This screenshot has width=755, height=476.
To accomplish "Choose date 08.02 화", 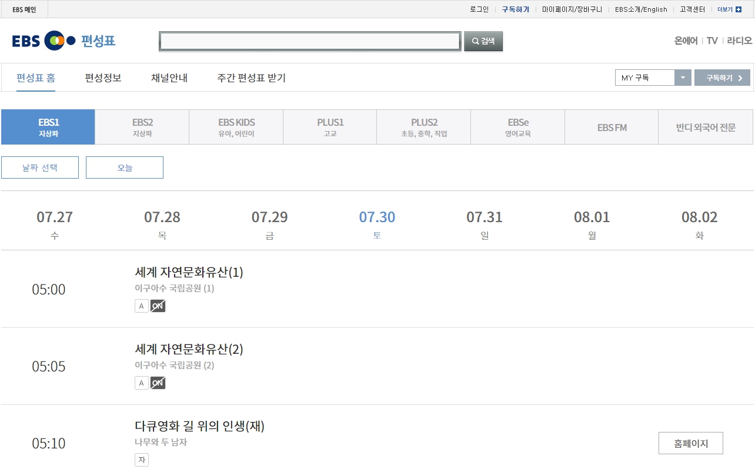I will point(700,225).
